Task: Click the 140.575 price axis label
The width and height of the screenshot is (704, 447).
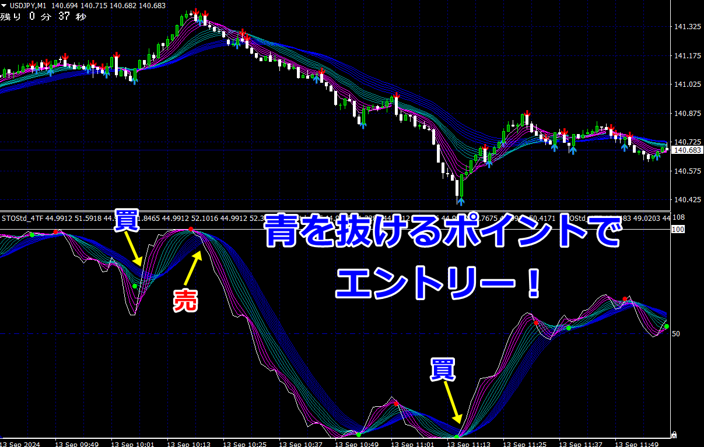Action: [x=687, y=171]
